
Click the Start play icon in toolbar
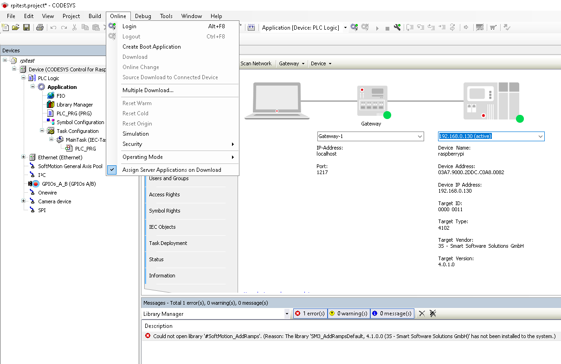(377, 28)
